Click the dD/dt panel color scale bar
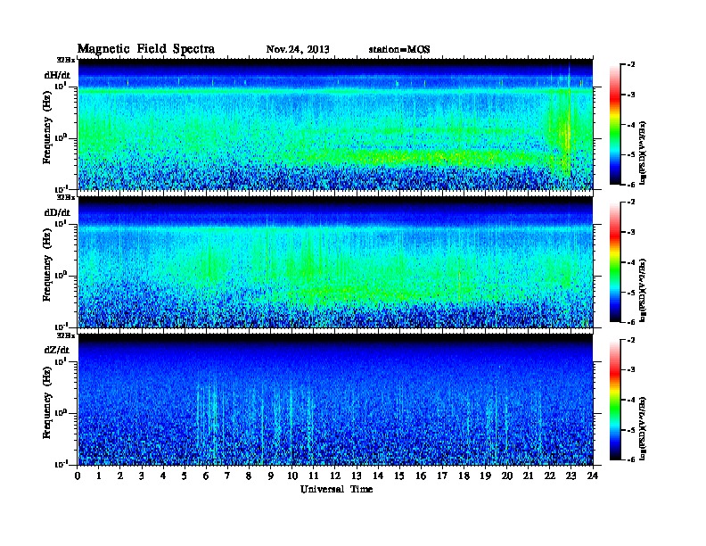 (615, 261)
